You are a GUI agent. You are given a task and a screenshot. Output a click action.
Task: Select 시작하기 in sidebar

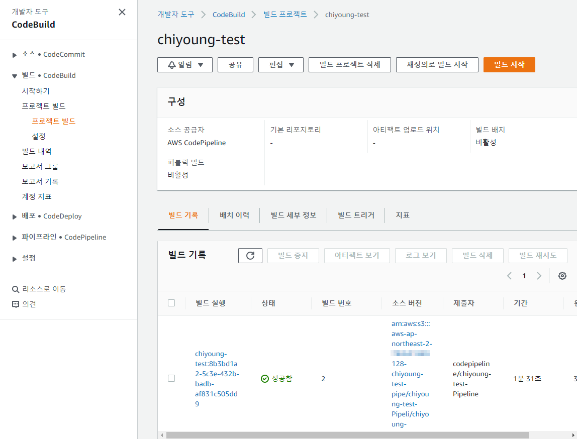36,91
